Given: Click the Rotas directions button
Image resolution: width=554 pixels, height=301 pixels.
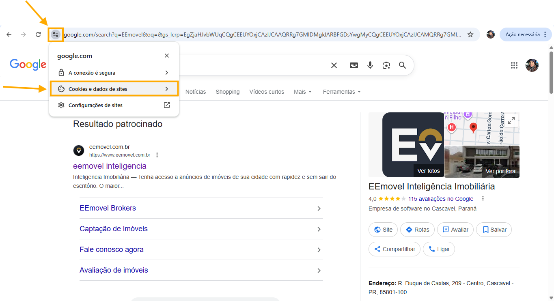Looking at the screenshot, I should tap(417, 230).
